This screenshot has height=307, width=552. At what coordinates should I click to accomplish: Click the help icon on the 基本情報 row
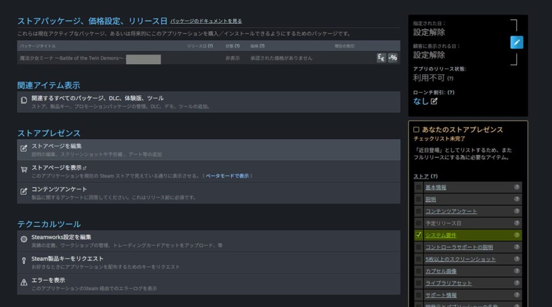pos(516,187)
